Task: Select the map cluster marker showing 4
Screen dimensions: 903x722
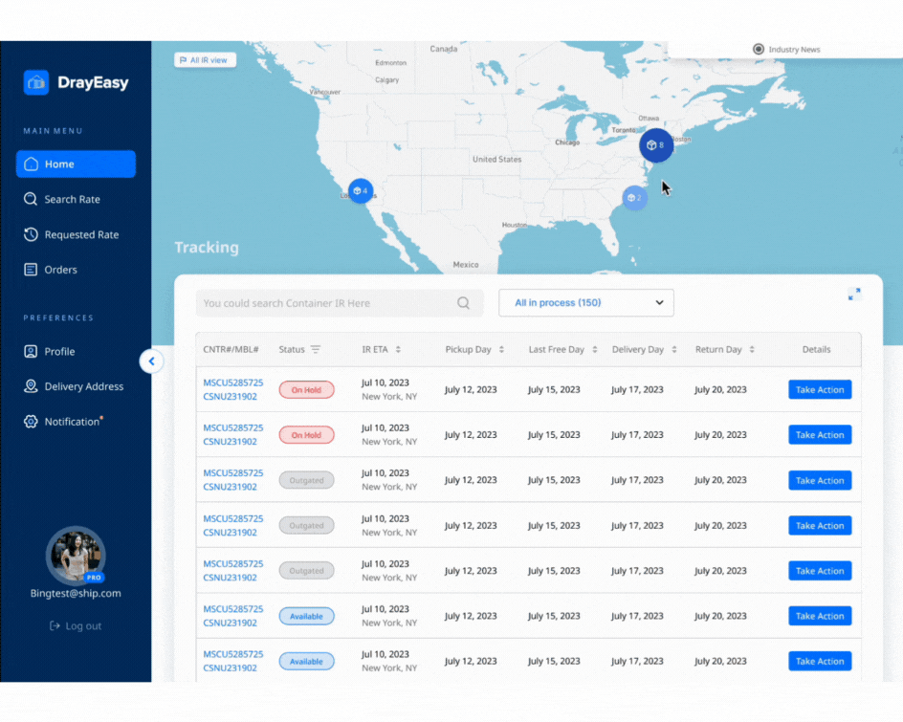Action: [x=361, y=191]
